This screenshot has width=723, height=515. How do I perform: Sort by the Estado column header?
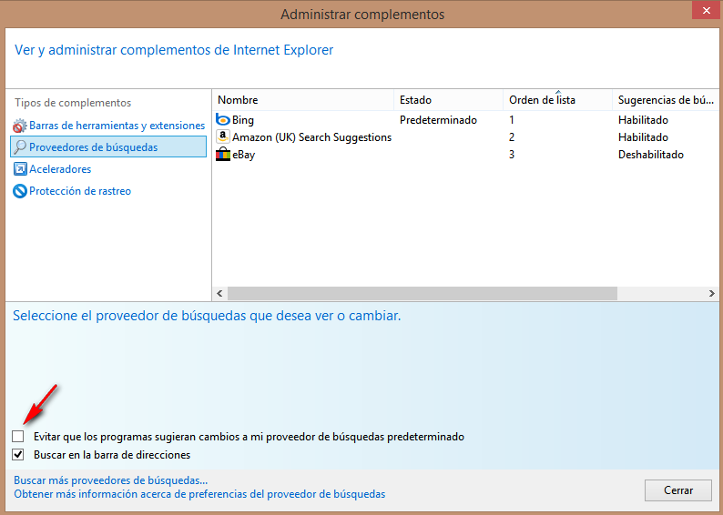pyautogui.click(x=449, y=100)
